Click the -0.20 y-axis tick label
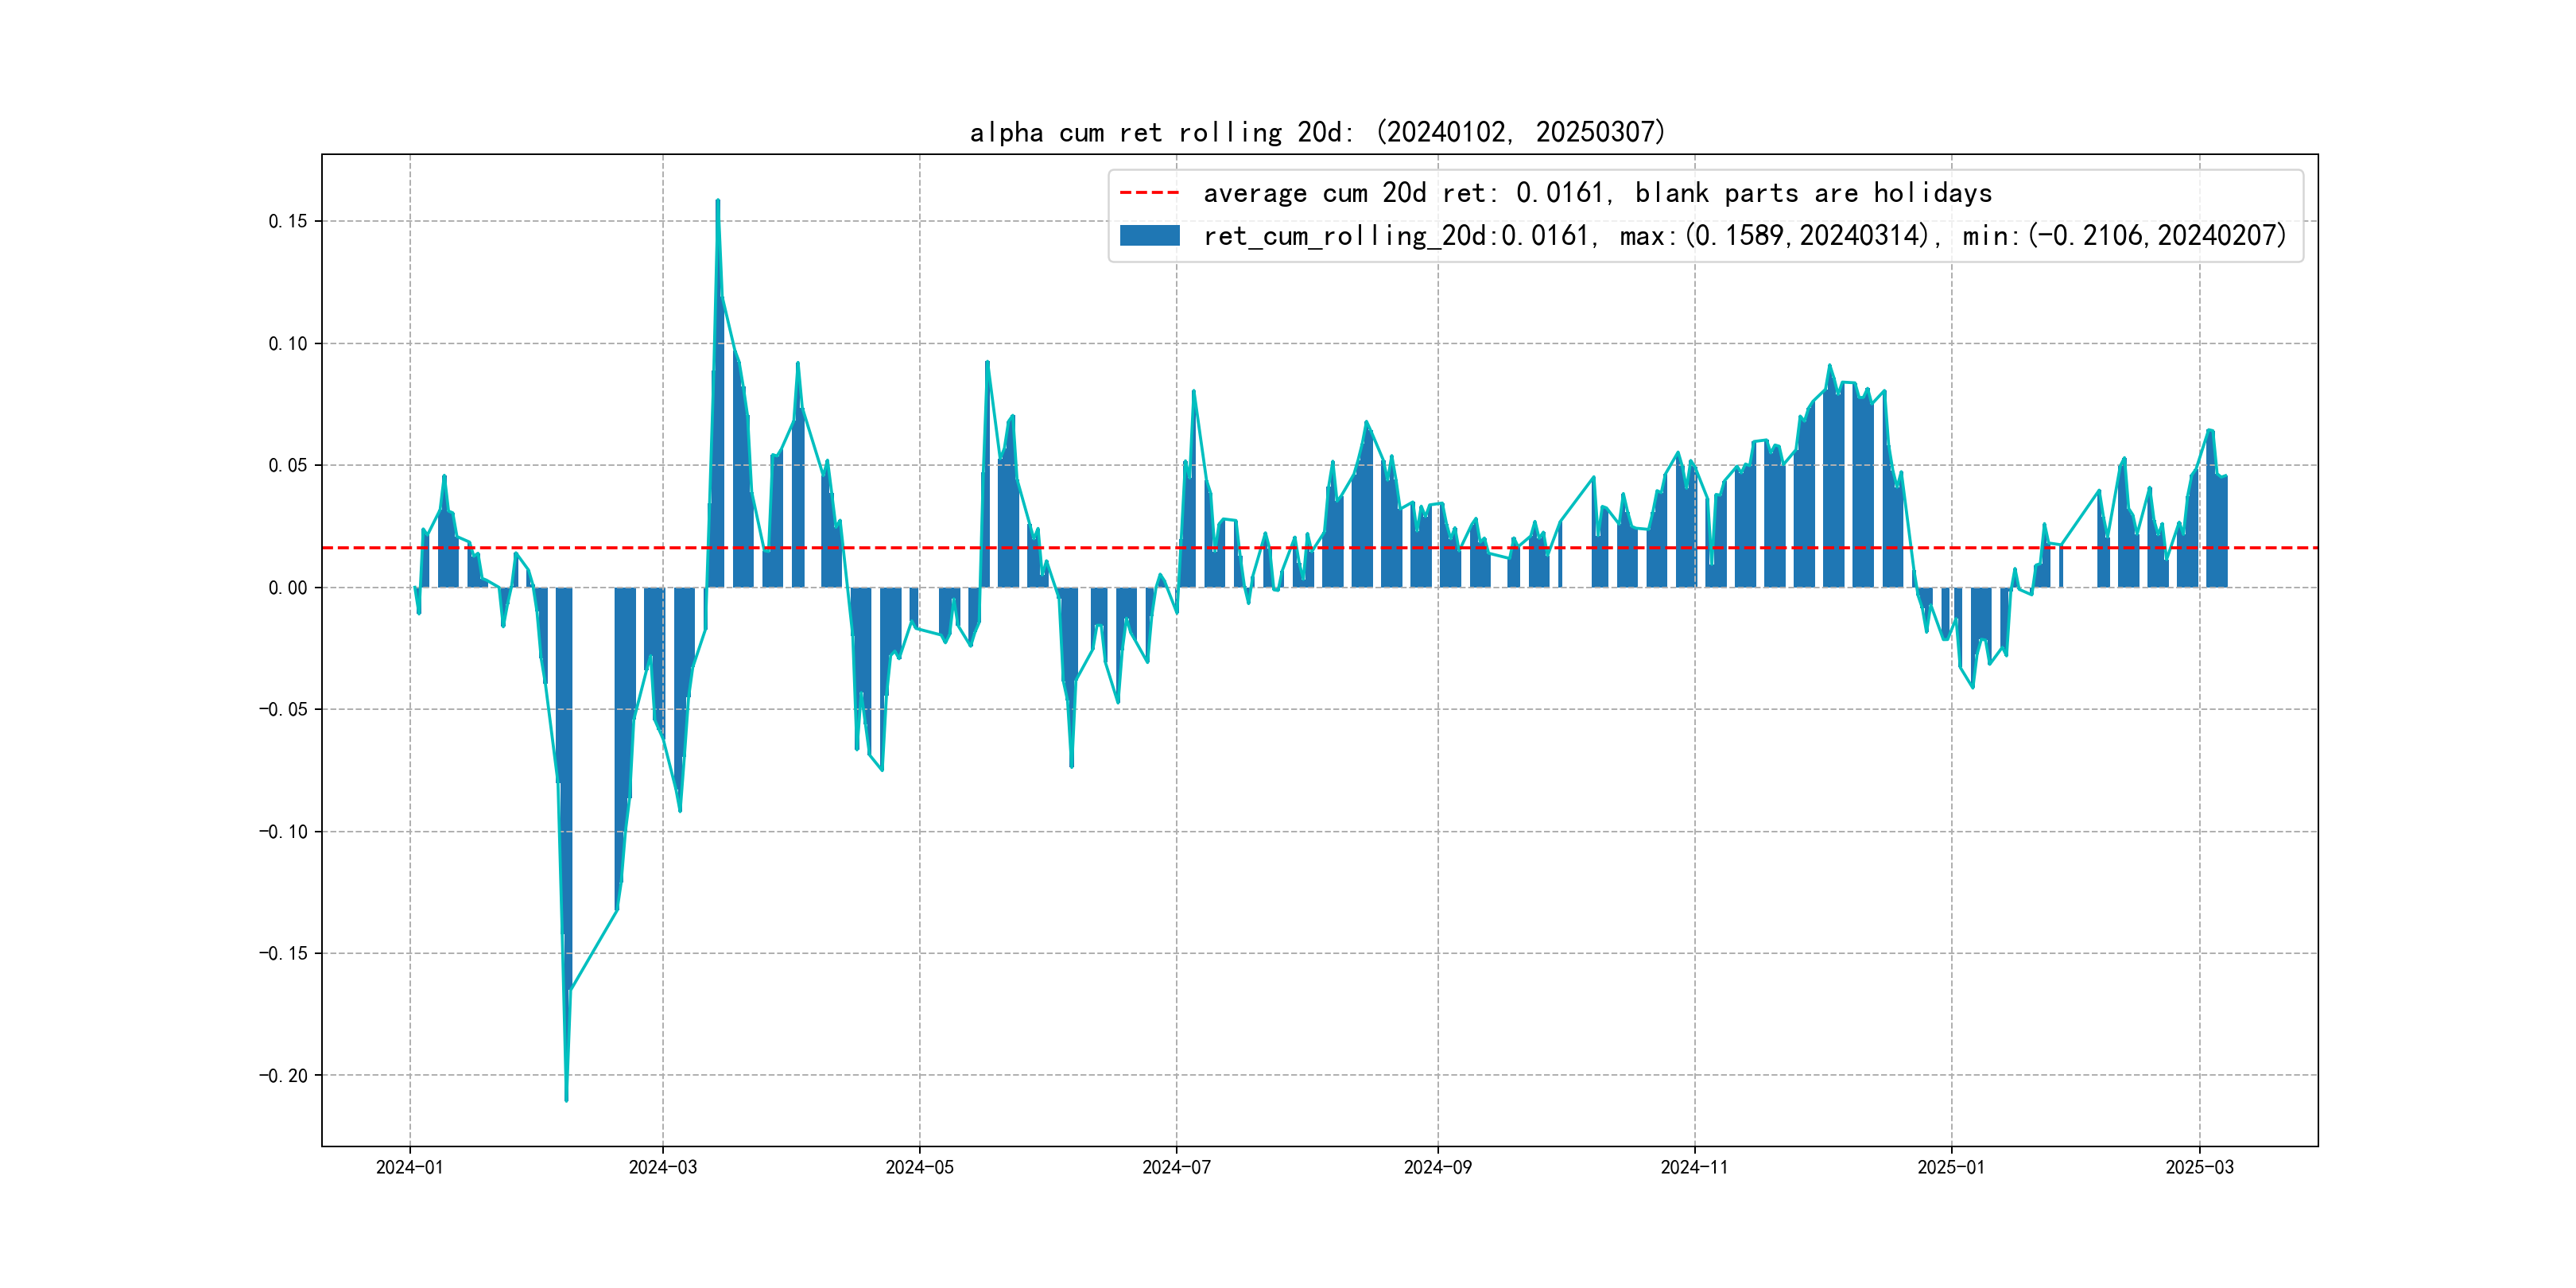The height and width of the screenshot is (1288, 2576). pyautogui.click(x=284, y=1076)
